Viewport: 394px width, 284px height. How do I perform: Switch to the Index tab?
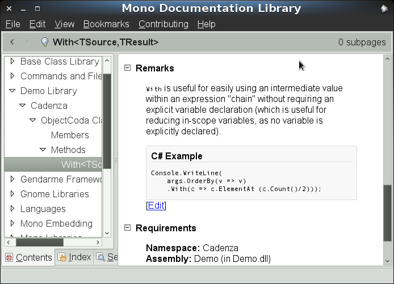(74, 257)
